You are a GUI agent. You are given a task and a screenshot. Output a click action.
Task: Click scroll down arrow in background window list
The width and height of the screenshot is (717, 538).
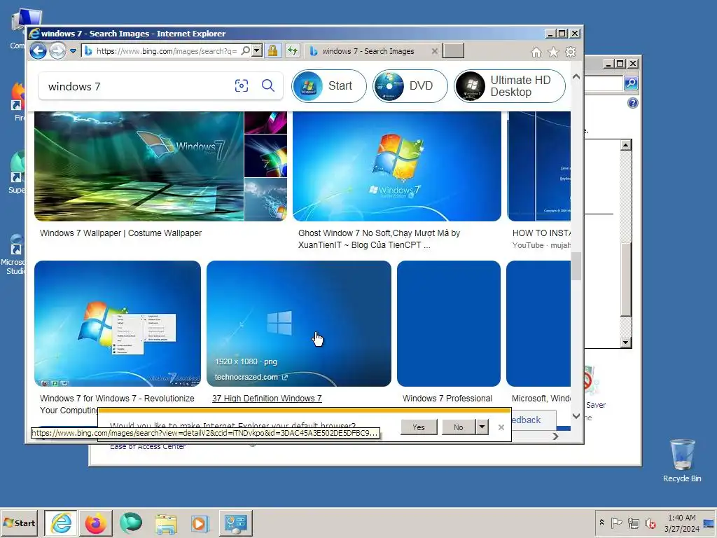pos(626,342)
